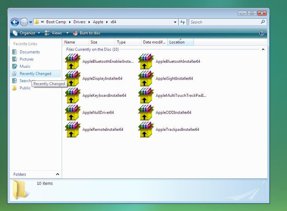Sort by the Size column header
The image size is (287, 211).
coord(101,42)
